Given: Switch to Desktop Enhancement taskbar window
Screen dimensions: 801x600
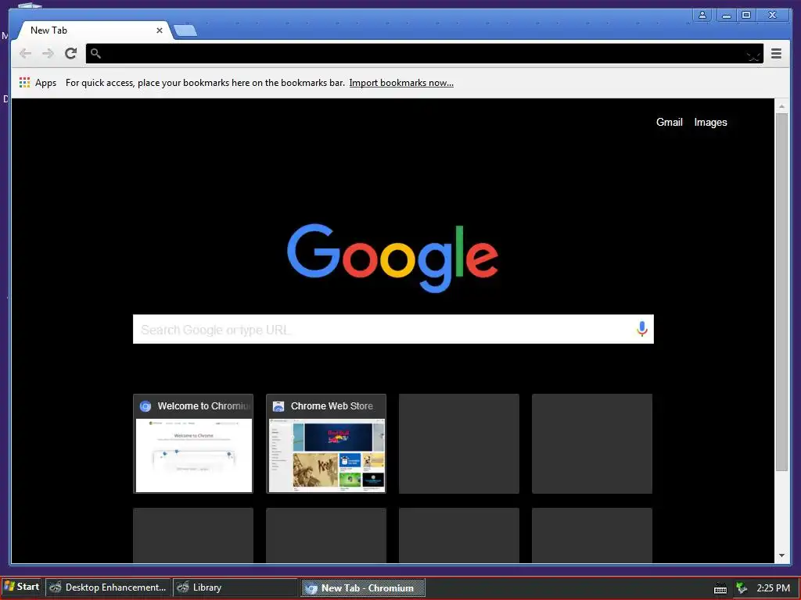Looking at the screenshot, I should click(108, 587).
